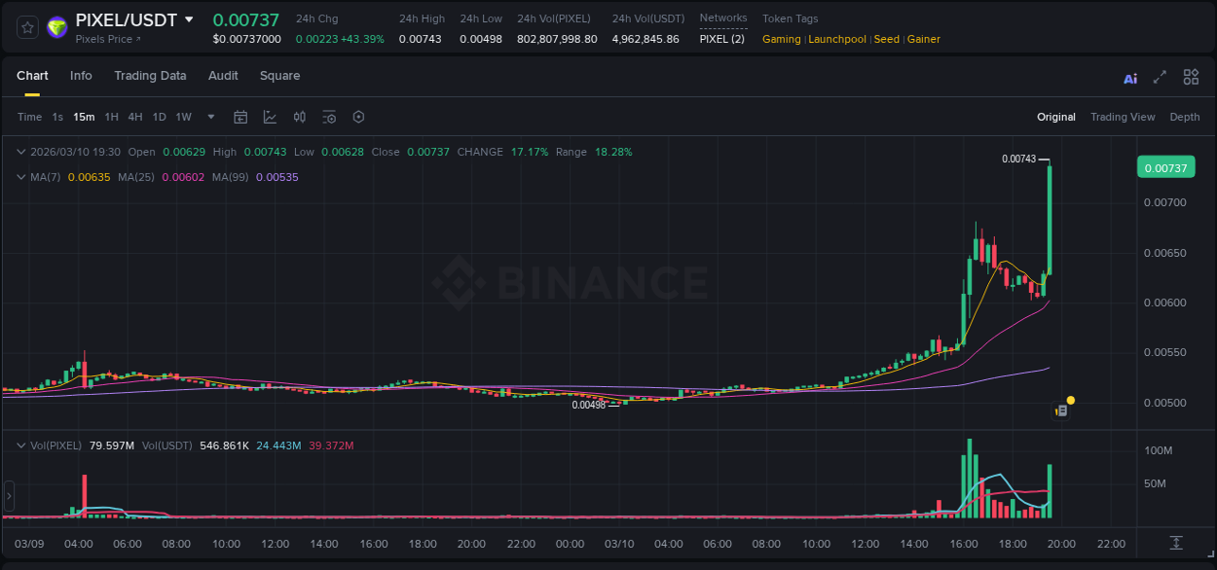Viewport: 1217px width, 570px height.
Task: Expand chart to fullscreen with arrow icon
Action: pyautogui.click(x=1159, y=77)
